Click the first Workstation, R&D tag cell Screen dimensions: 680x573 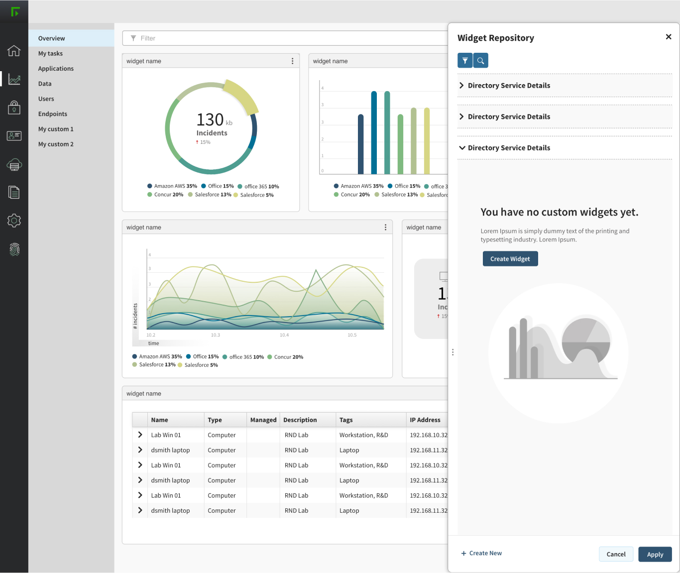(364, 435)
